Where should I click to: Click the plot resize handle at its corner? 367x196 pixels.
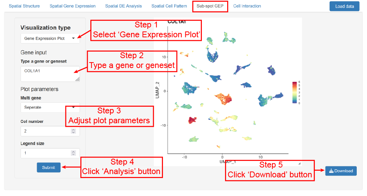(299, 163)
